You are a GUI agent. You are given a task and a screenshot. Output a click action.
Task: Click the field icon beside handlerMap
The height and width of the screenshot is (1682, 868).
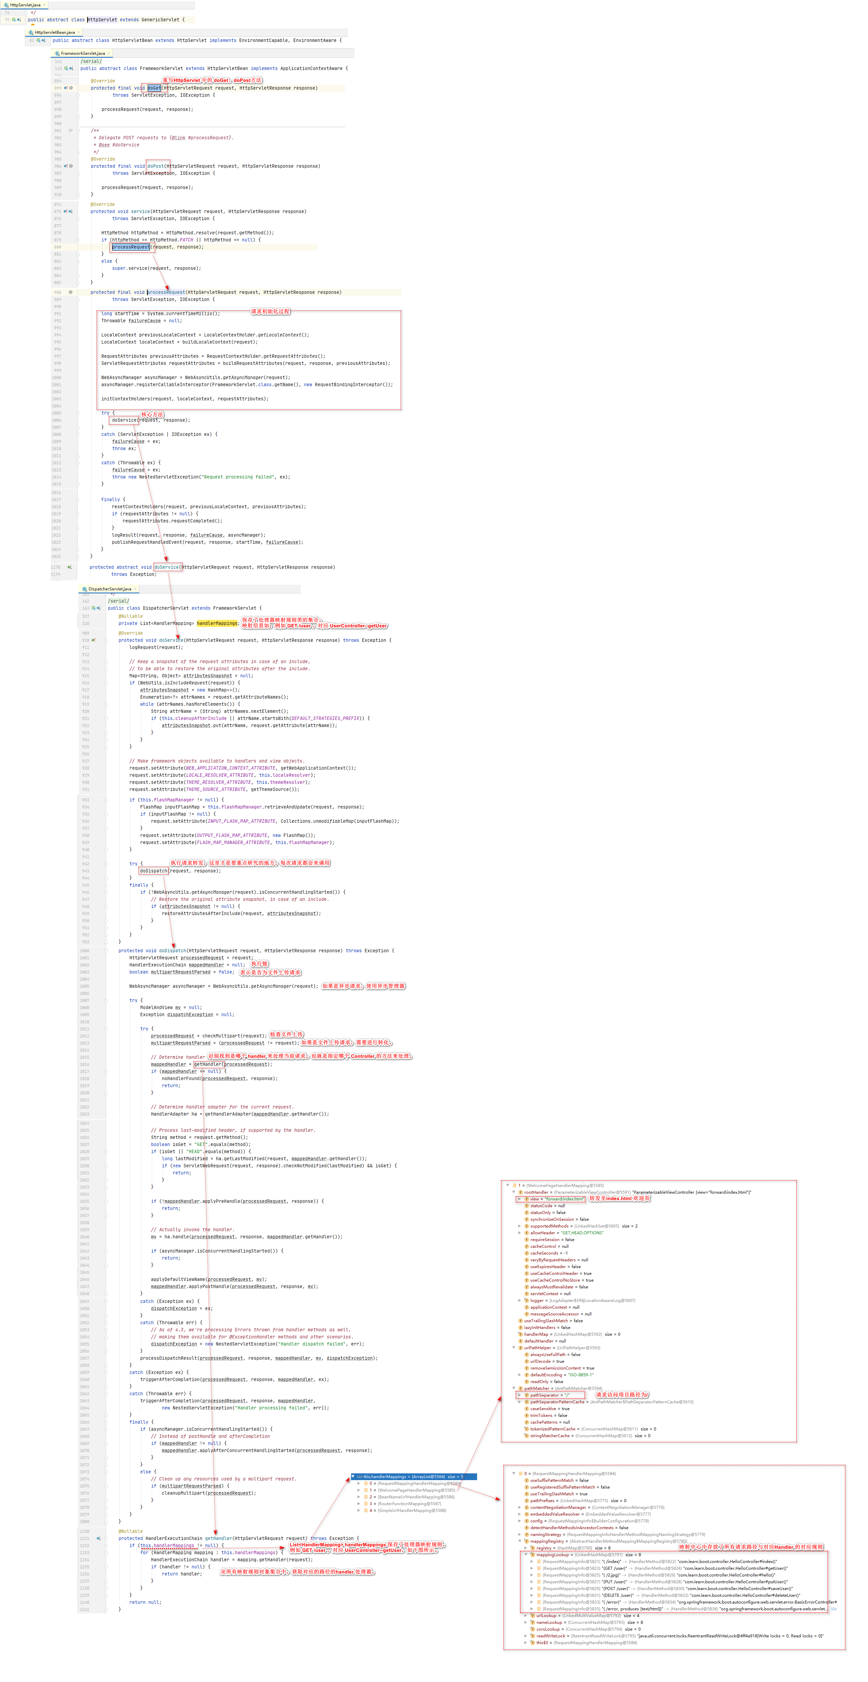tap(520, 1335)
